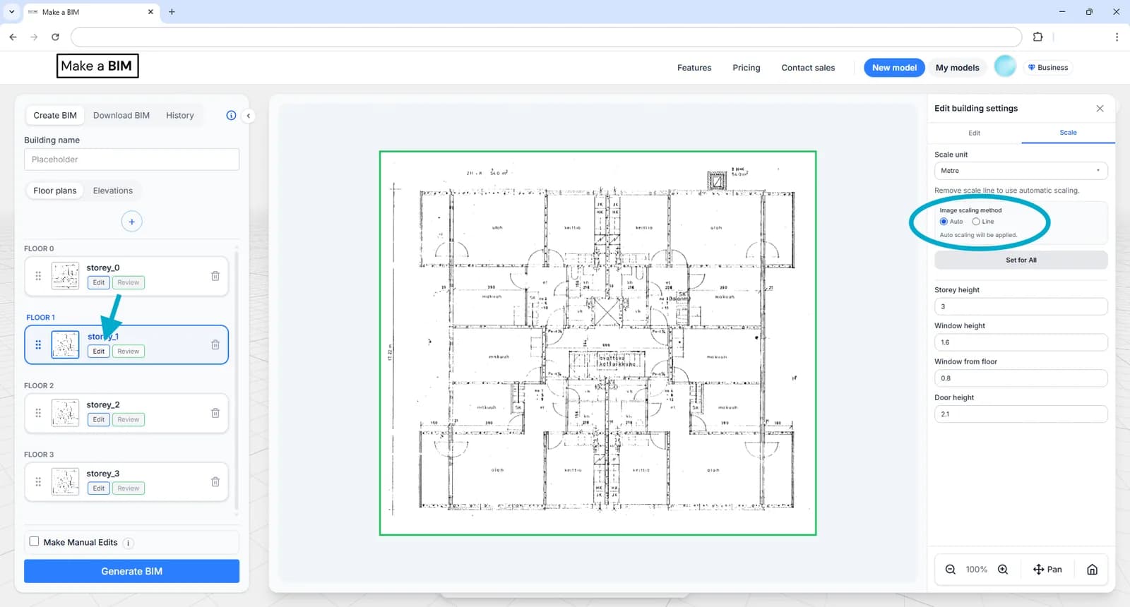The width and height of the screenshot is (1130, 607).
Task: Click the Set for All button
Action: point(1021,260)
